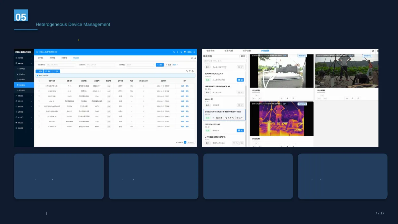Check row 1581F8HGX254W00A0CA8 in device table
This screenshot has width=398, height=224.
(x=39, y=106)
